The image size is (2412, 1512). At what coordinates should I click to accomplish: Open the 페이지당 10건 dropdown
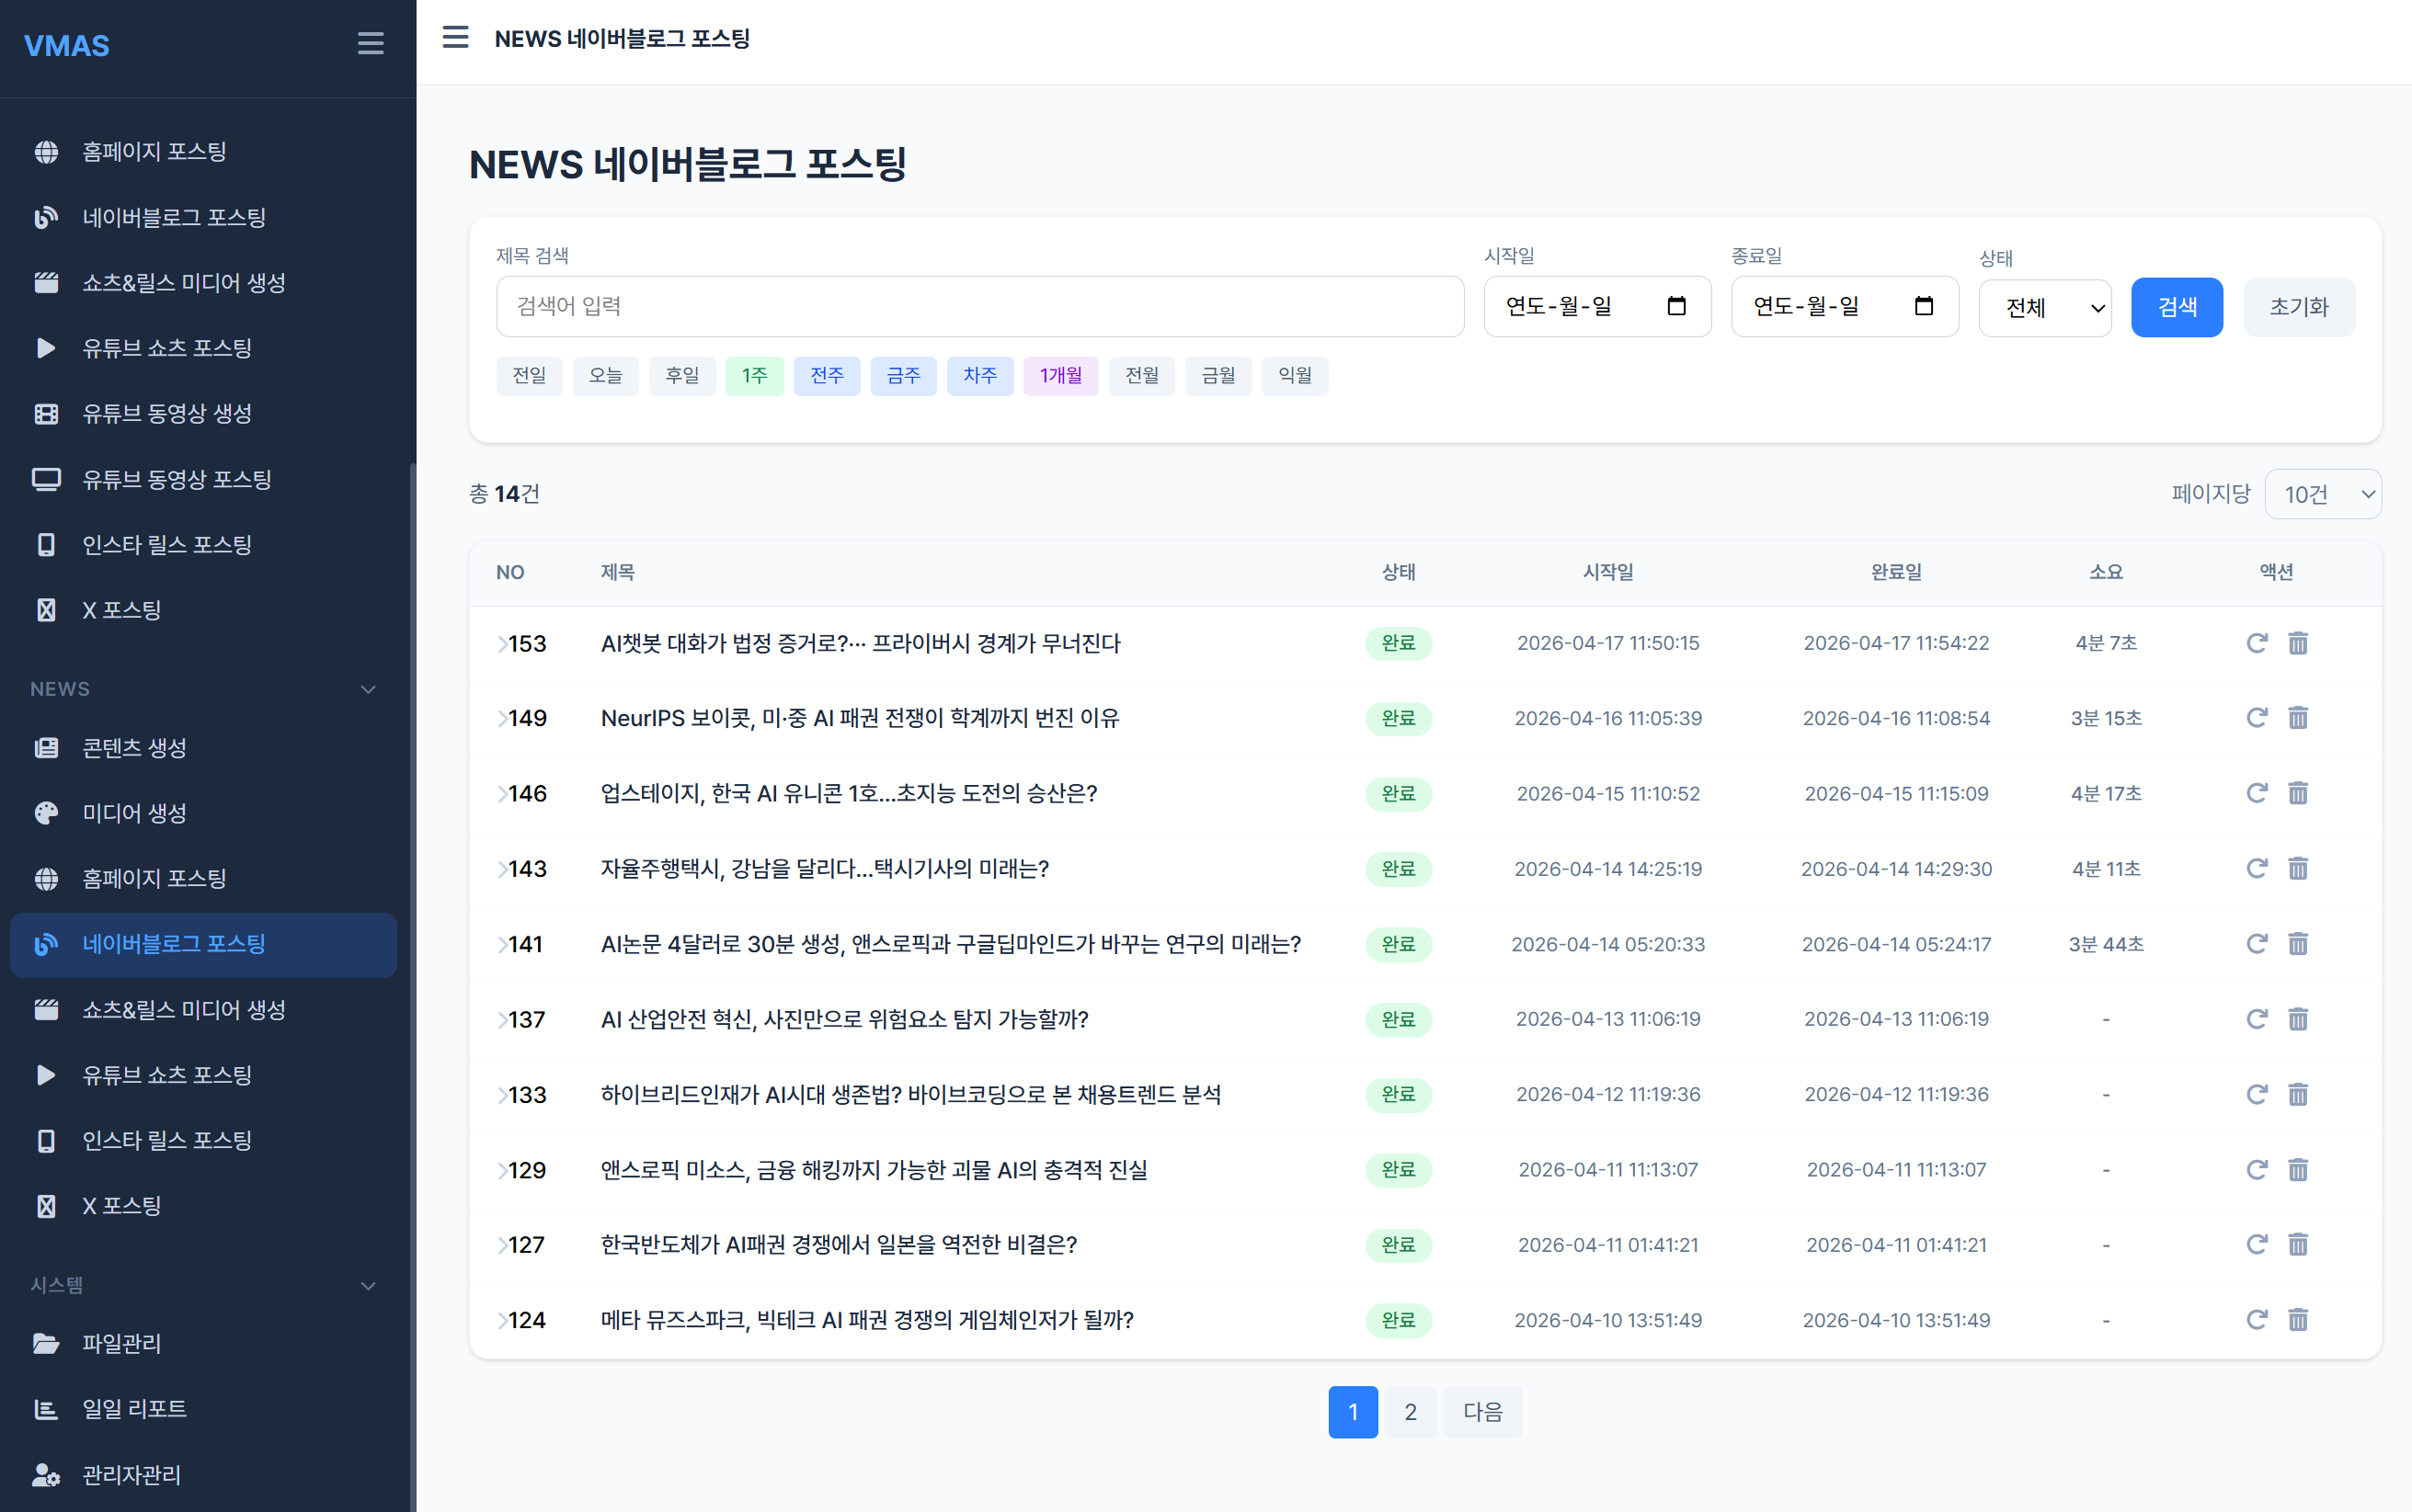(x=2322, y=494)
